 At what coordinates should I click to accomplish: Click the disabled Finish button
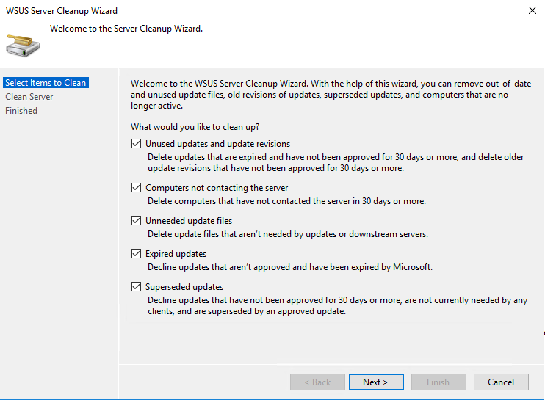coord(438,382)
